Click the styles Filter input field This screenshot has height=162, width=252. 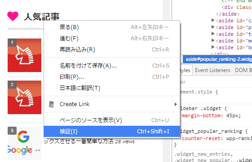(215, 82)
